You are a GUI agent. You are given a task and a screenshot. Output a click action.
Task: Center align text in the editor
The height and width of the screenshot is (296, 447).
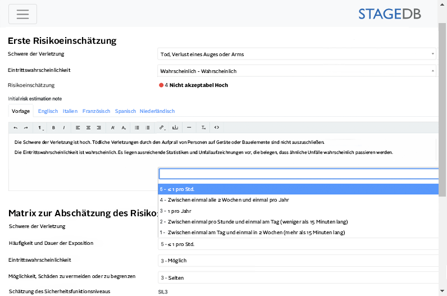click(88, 127)
